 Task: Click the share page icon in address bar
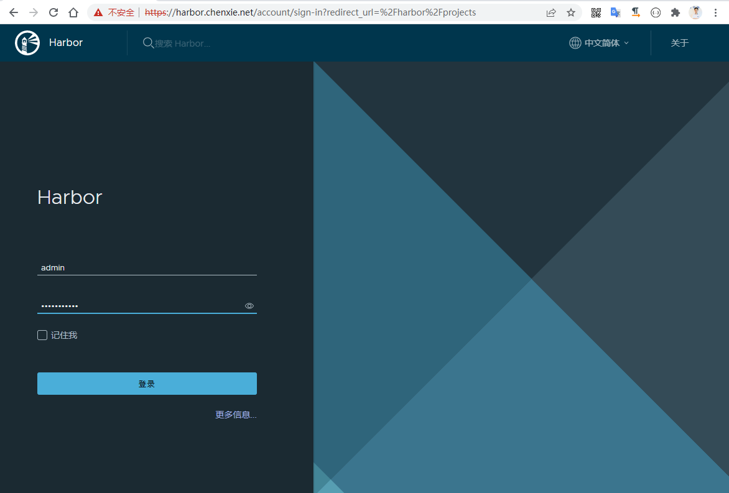551,12
